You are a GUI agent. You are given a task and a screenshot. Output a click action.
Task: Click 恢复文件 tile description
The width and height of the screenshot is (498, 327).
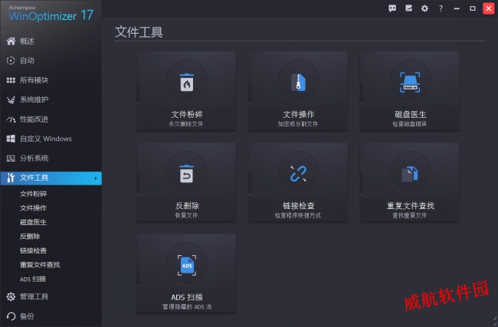(186, 215)
